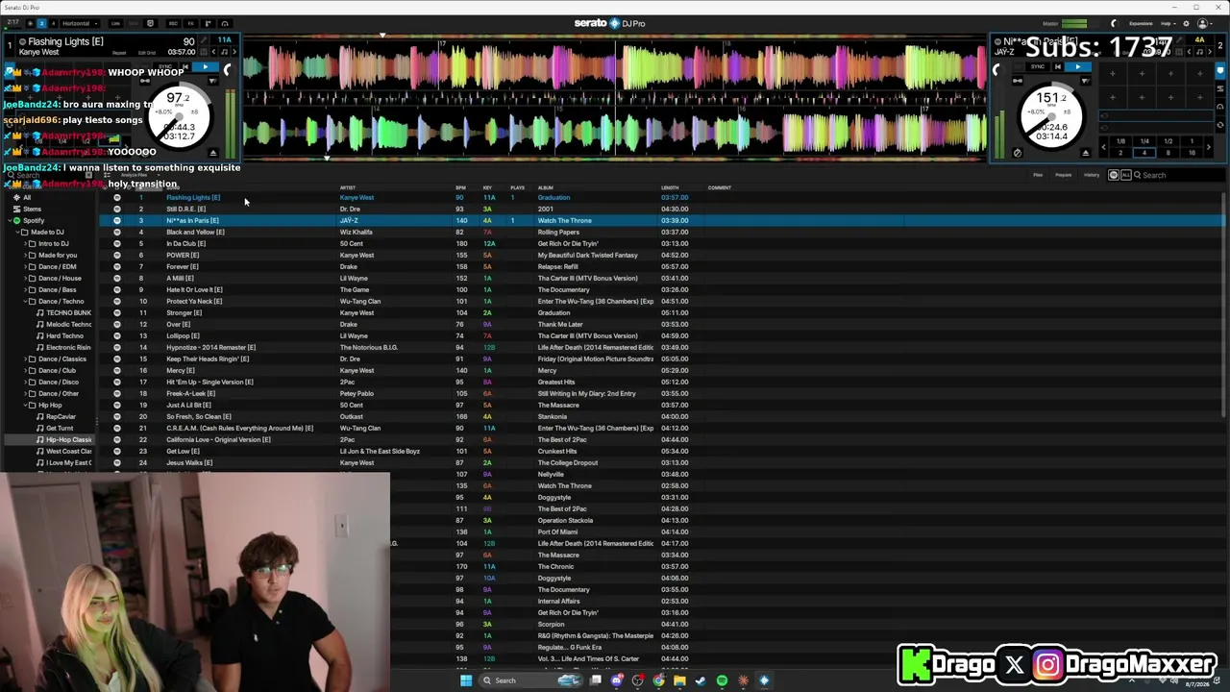This screenshot has width=1230, height=692.
Task: Click the Spotify icon on the Still D.R.E. row
Action: pos(117,209)
